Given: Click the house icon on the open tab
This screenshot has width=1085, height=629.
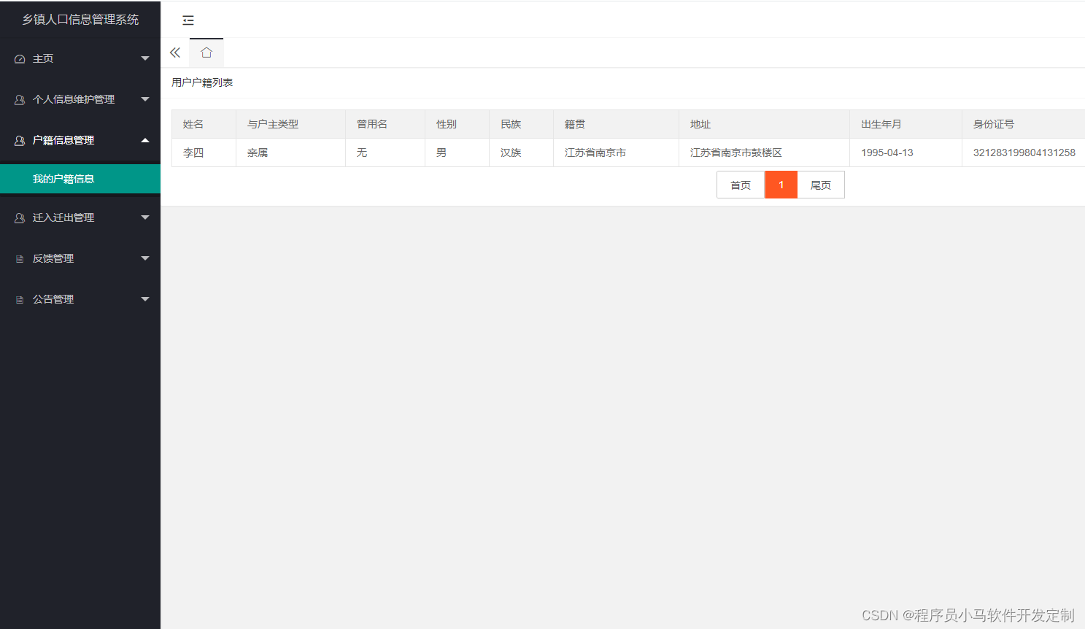Looking at the screenshot, I should tap(206, 53).
